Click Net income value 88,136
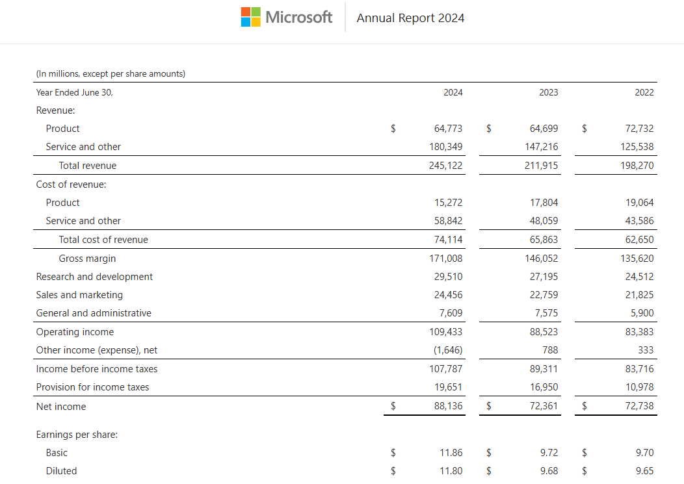The height and width of the screenshot is (484, 684). click(448, 407)
